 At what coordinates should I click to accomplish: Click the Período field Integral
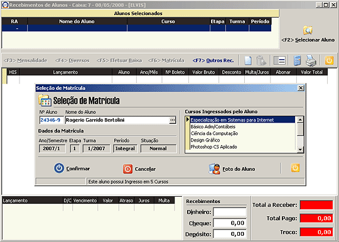125,149
